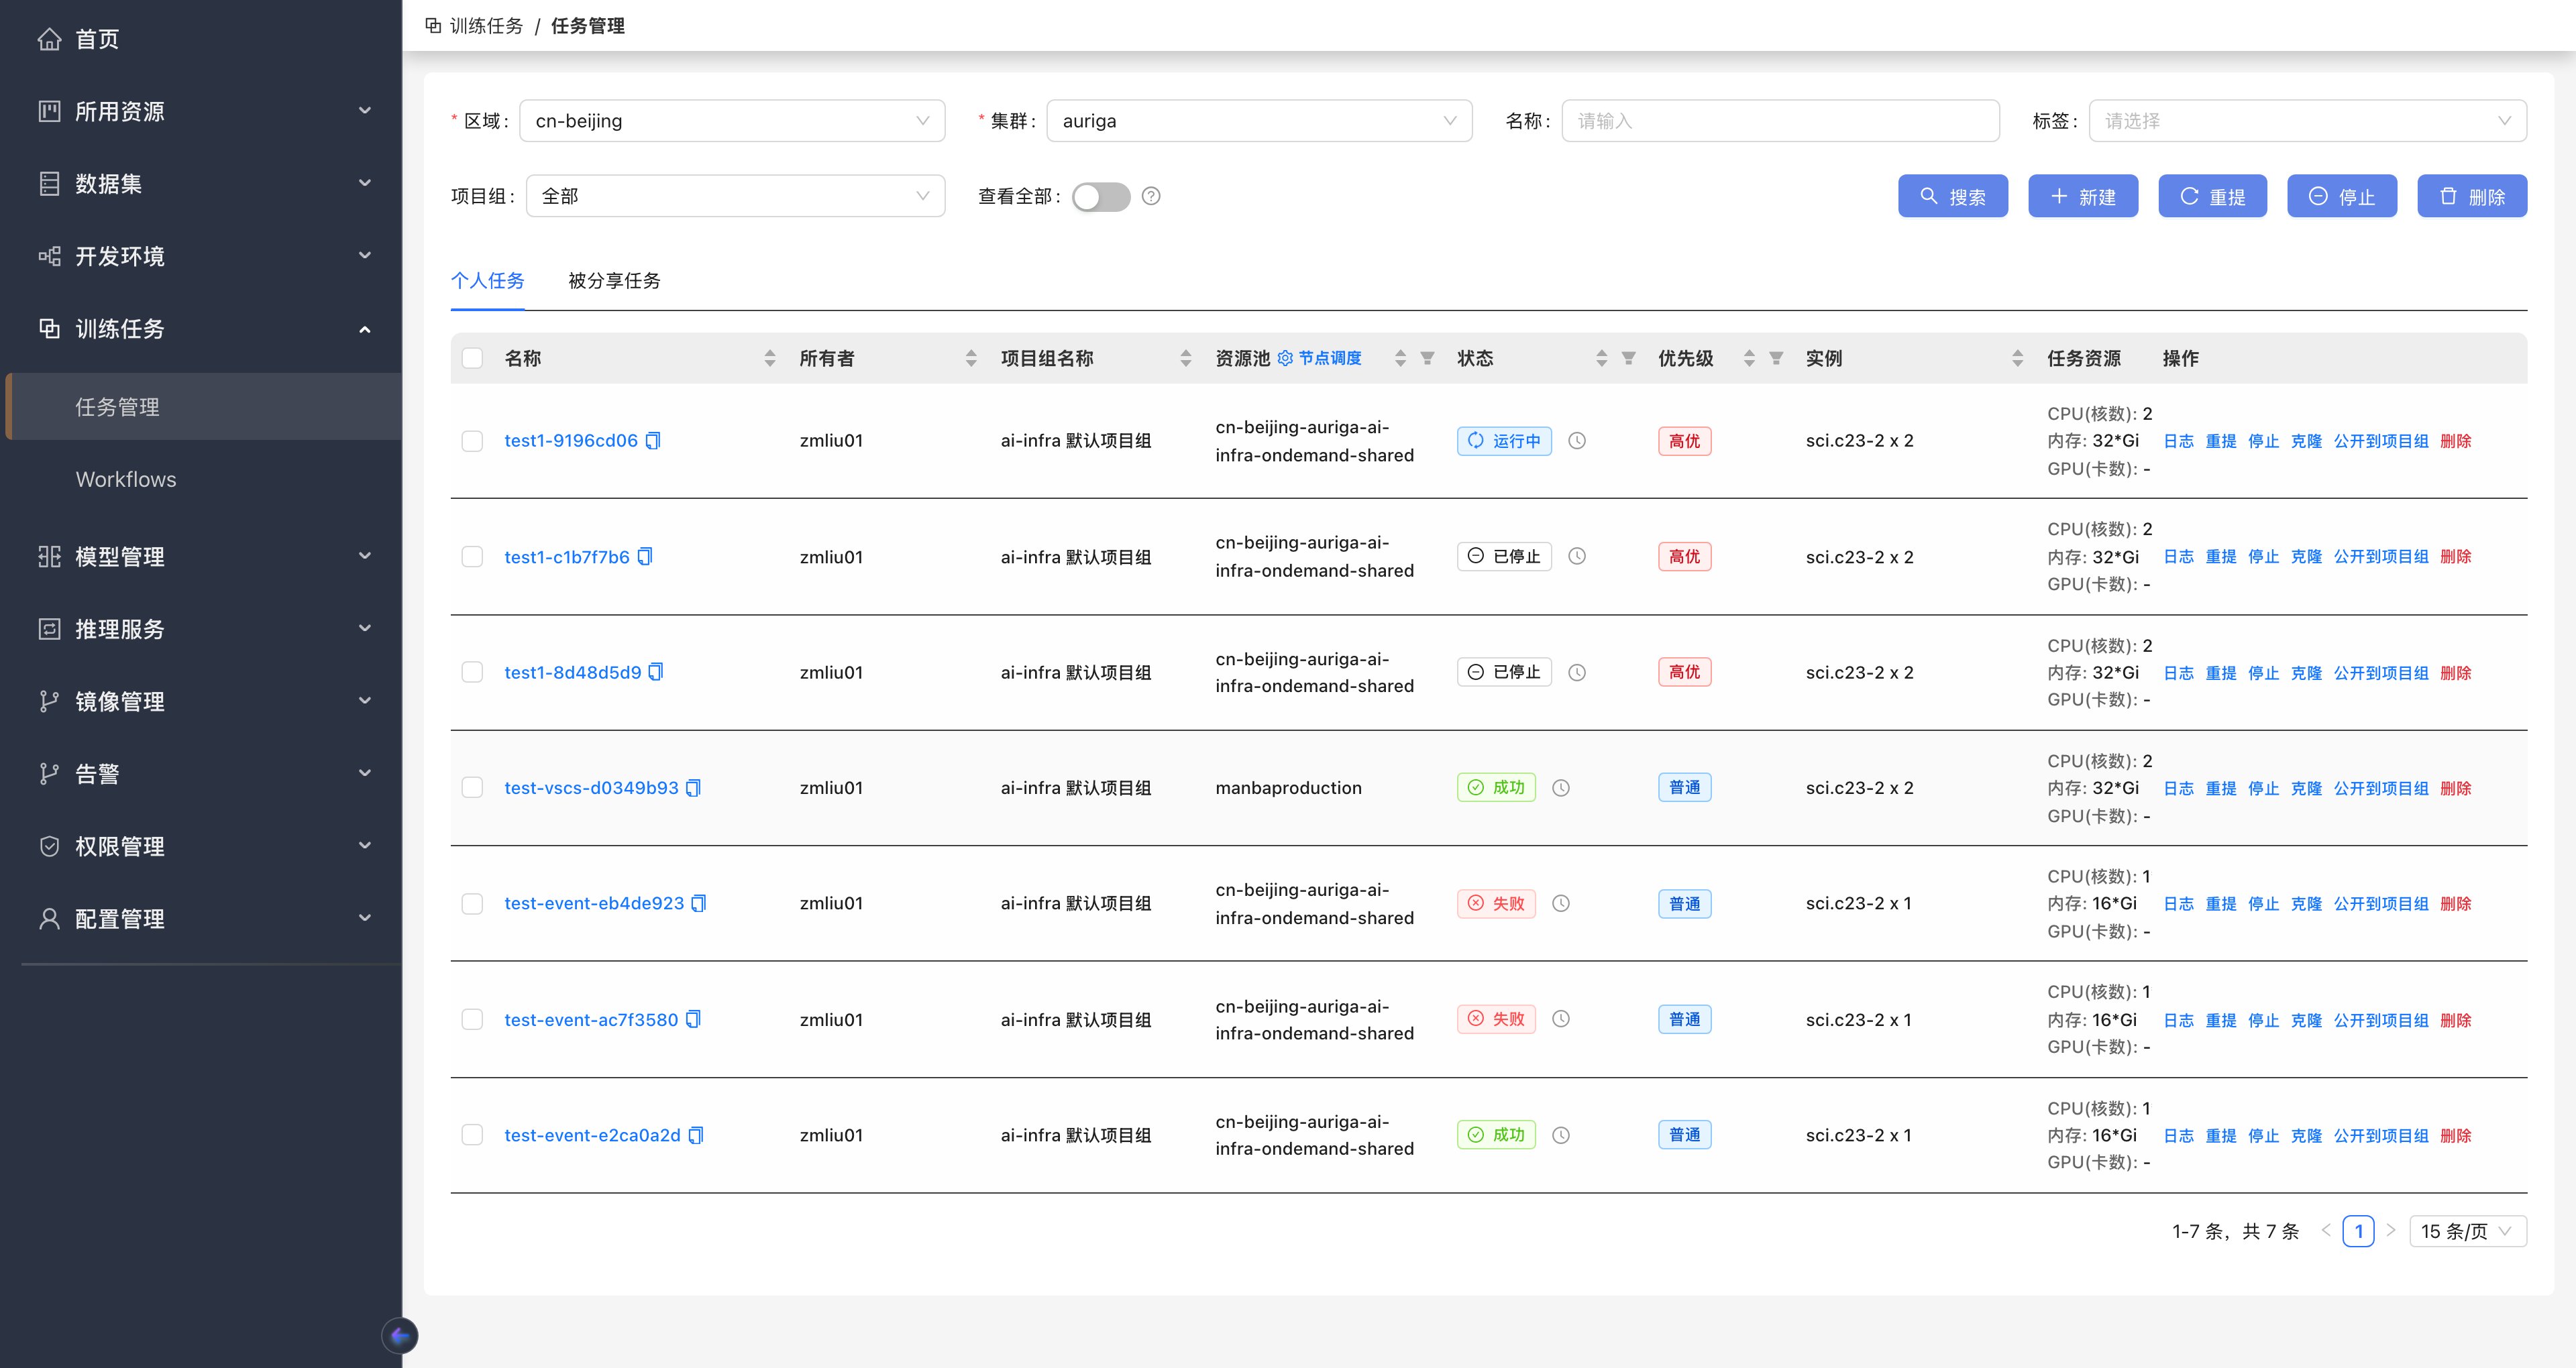
Task: Click the clock icon for test1-c1b7f7b6 status
Action: (x=1577, y=557)
